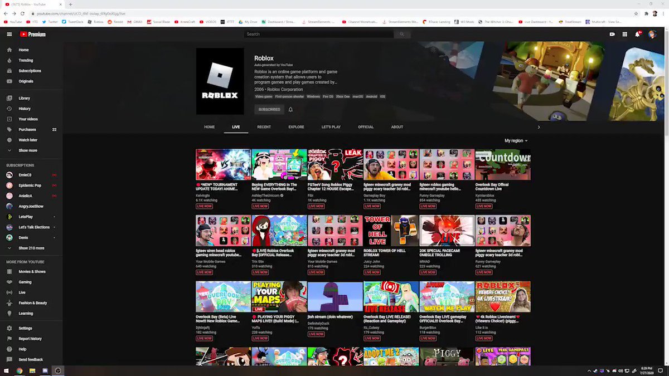Open the jtoh stream (doin whatever) thumbnail
The image size is (669, 376).
335,296
